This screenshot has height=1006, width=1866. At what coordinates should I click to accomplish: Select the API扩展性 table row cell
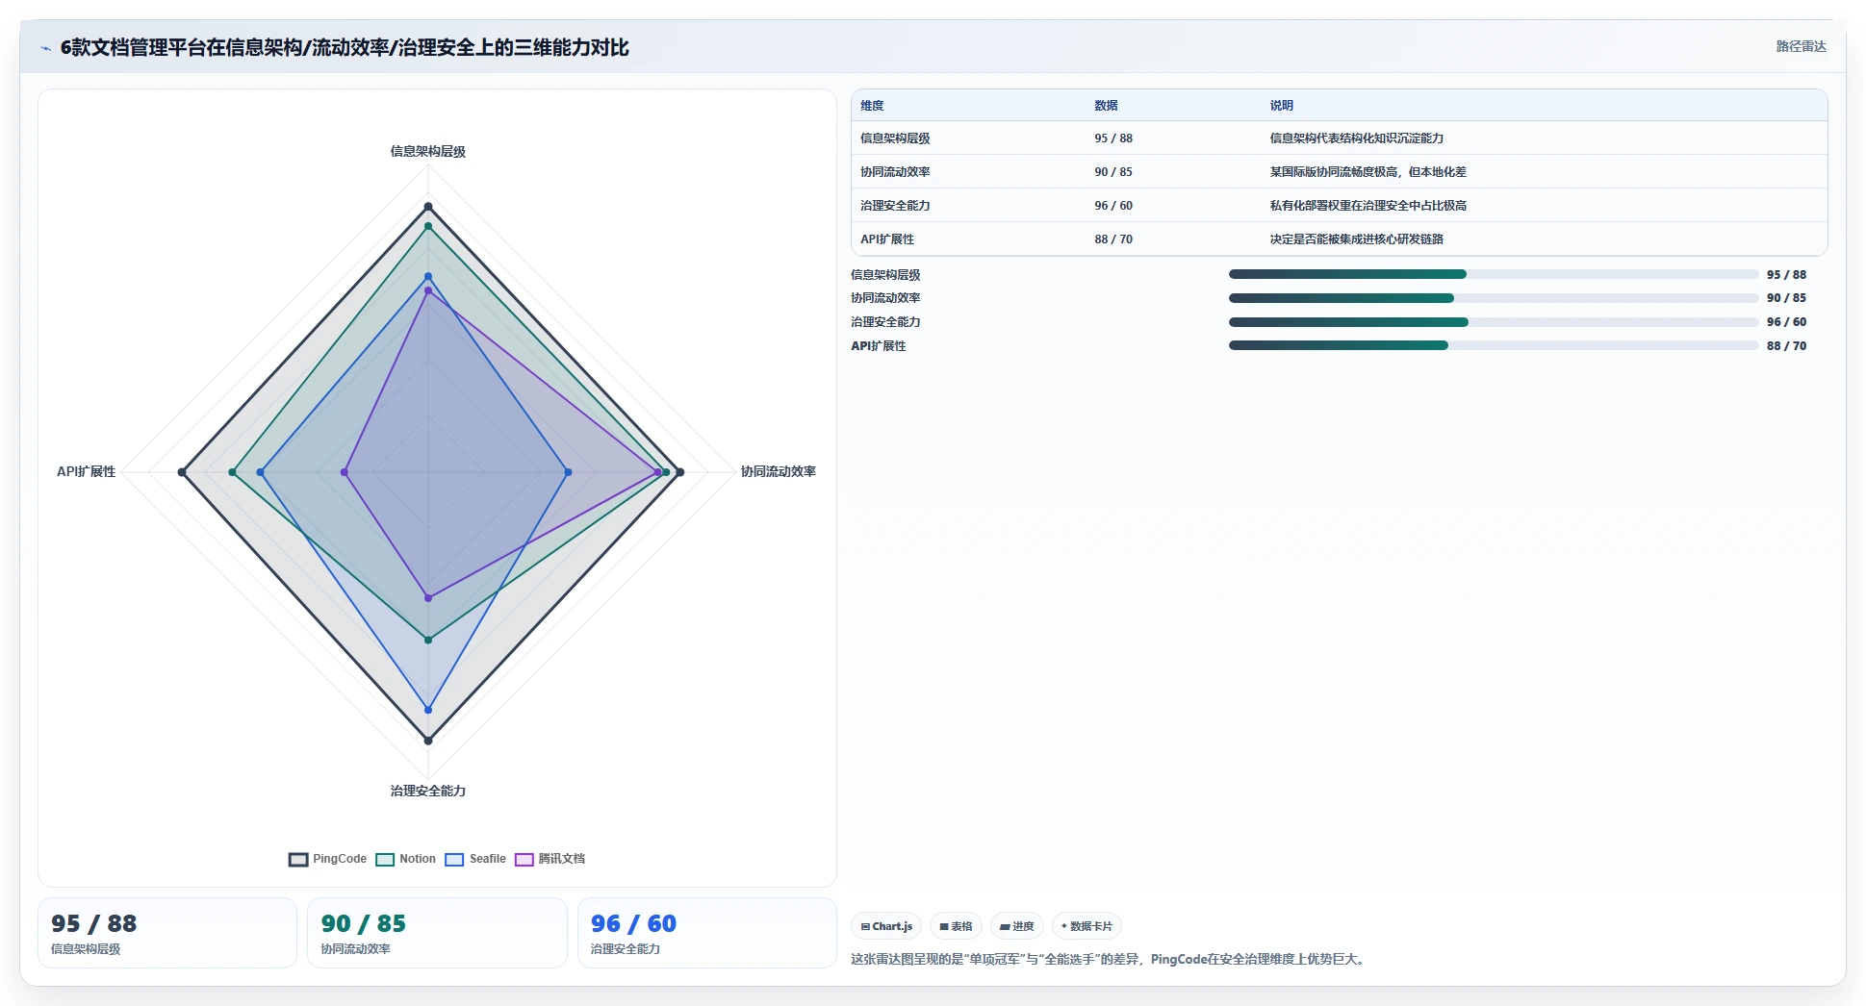tap(887, 239)
